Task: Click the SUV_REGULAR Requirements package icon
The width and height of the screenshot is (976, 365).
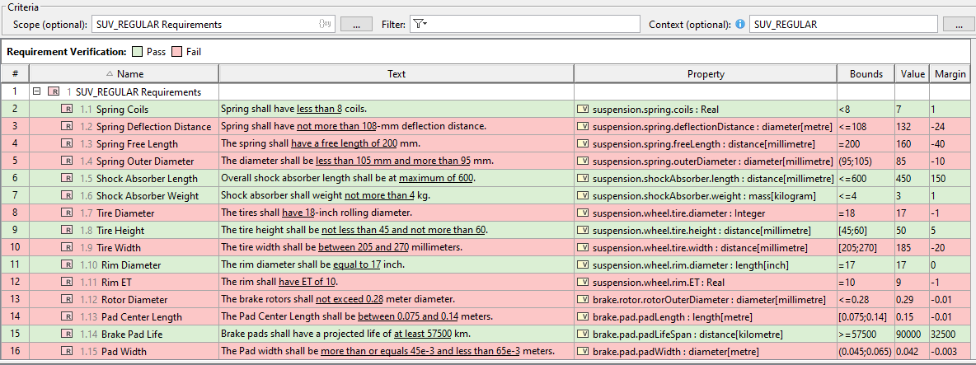Action: (54, 91)
